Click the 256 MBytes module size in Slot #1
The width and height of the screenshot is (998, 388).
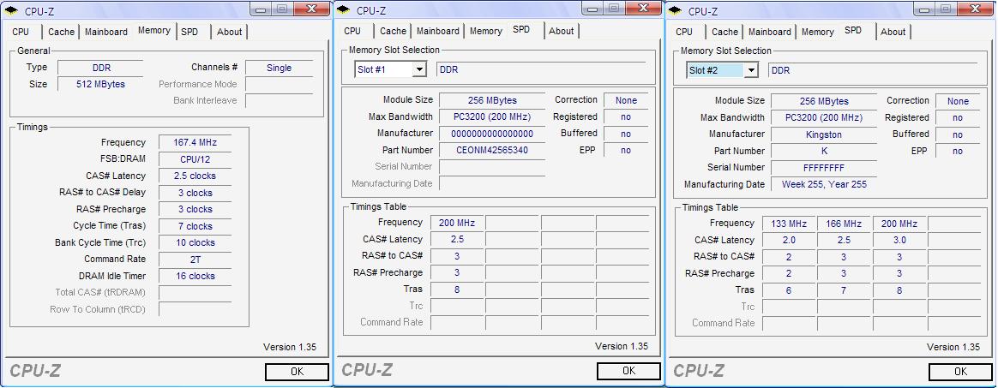point(492,100)
